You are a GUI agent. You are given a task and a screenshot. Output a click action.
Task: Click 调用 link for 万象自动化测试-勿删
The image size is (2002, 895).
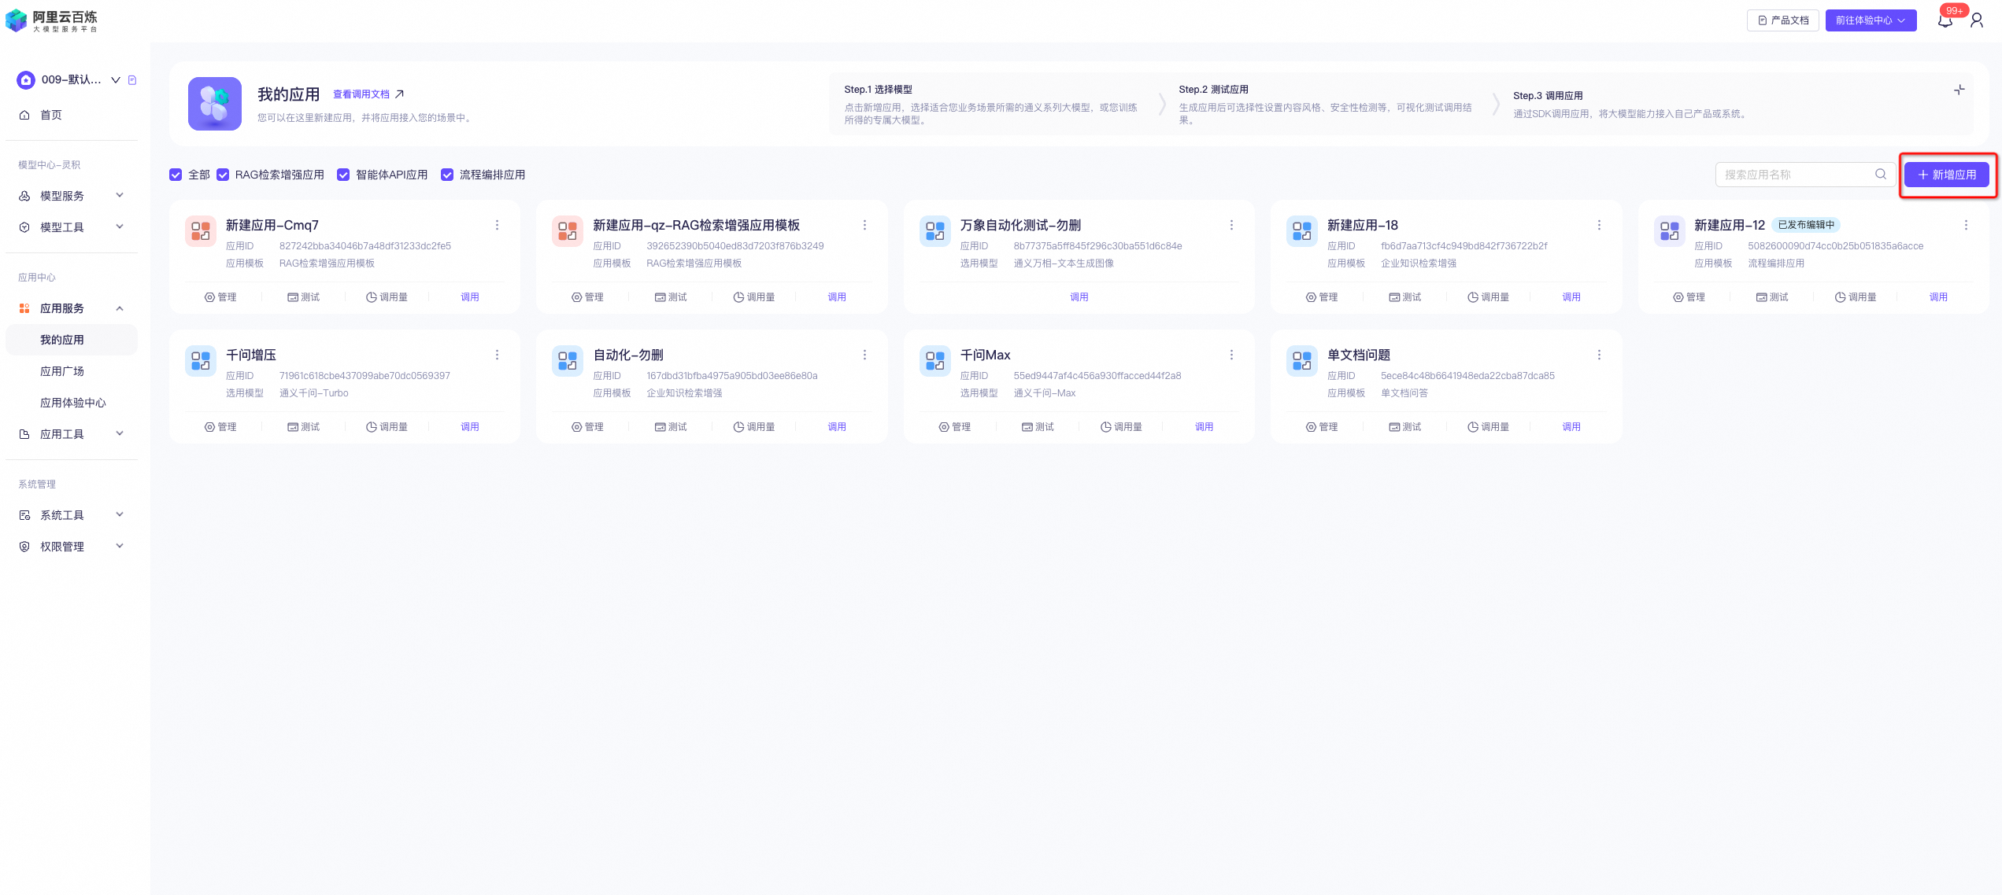click(x=1079, y=297)
